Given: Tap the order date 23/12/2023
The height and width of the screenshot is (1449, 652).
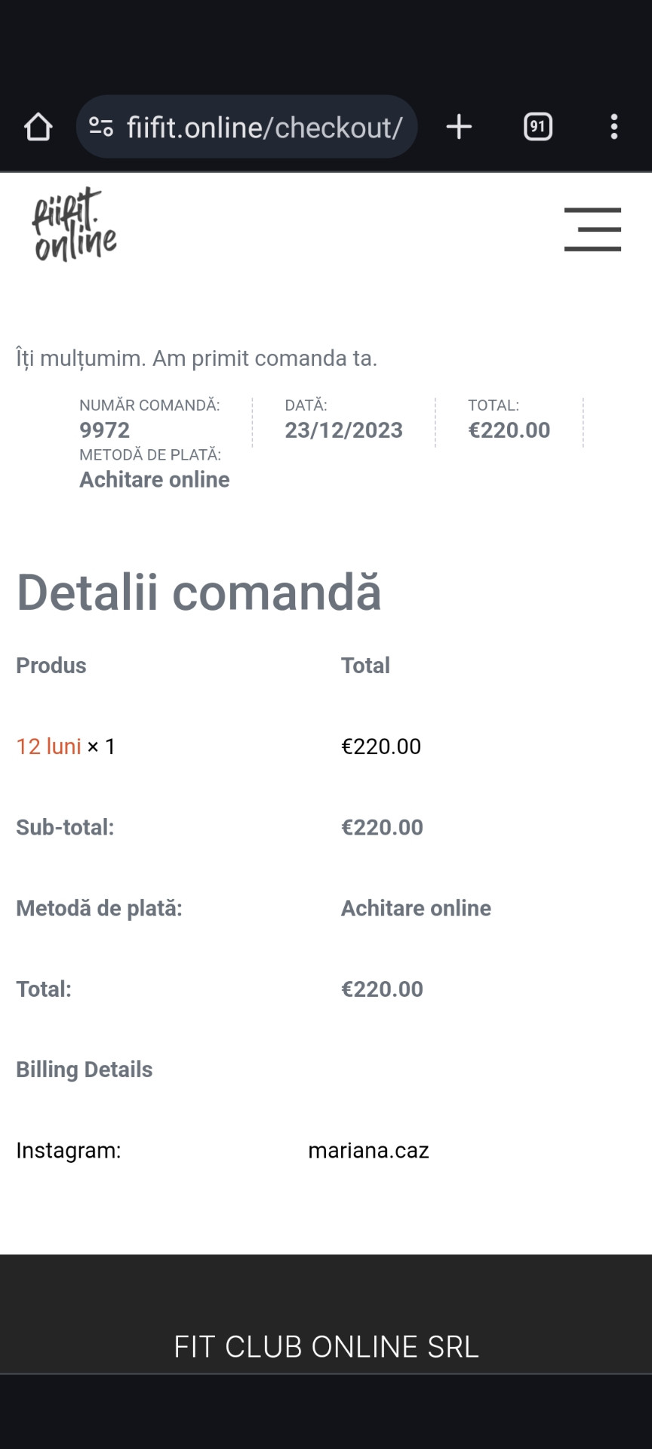Looking at the screenshot, I should [343, 430].
